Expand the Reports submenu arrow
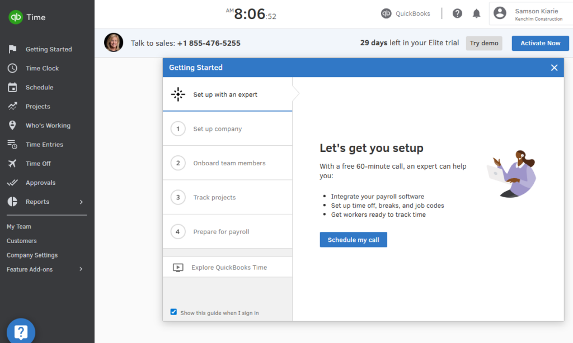The image size is (573, 343). pyautogui.click(x=81, y=202)
